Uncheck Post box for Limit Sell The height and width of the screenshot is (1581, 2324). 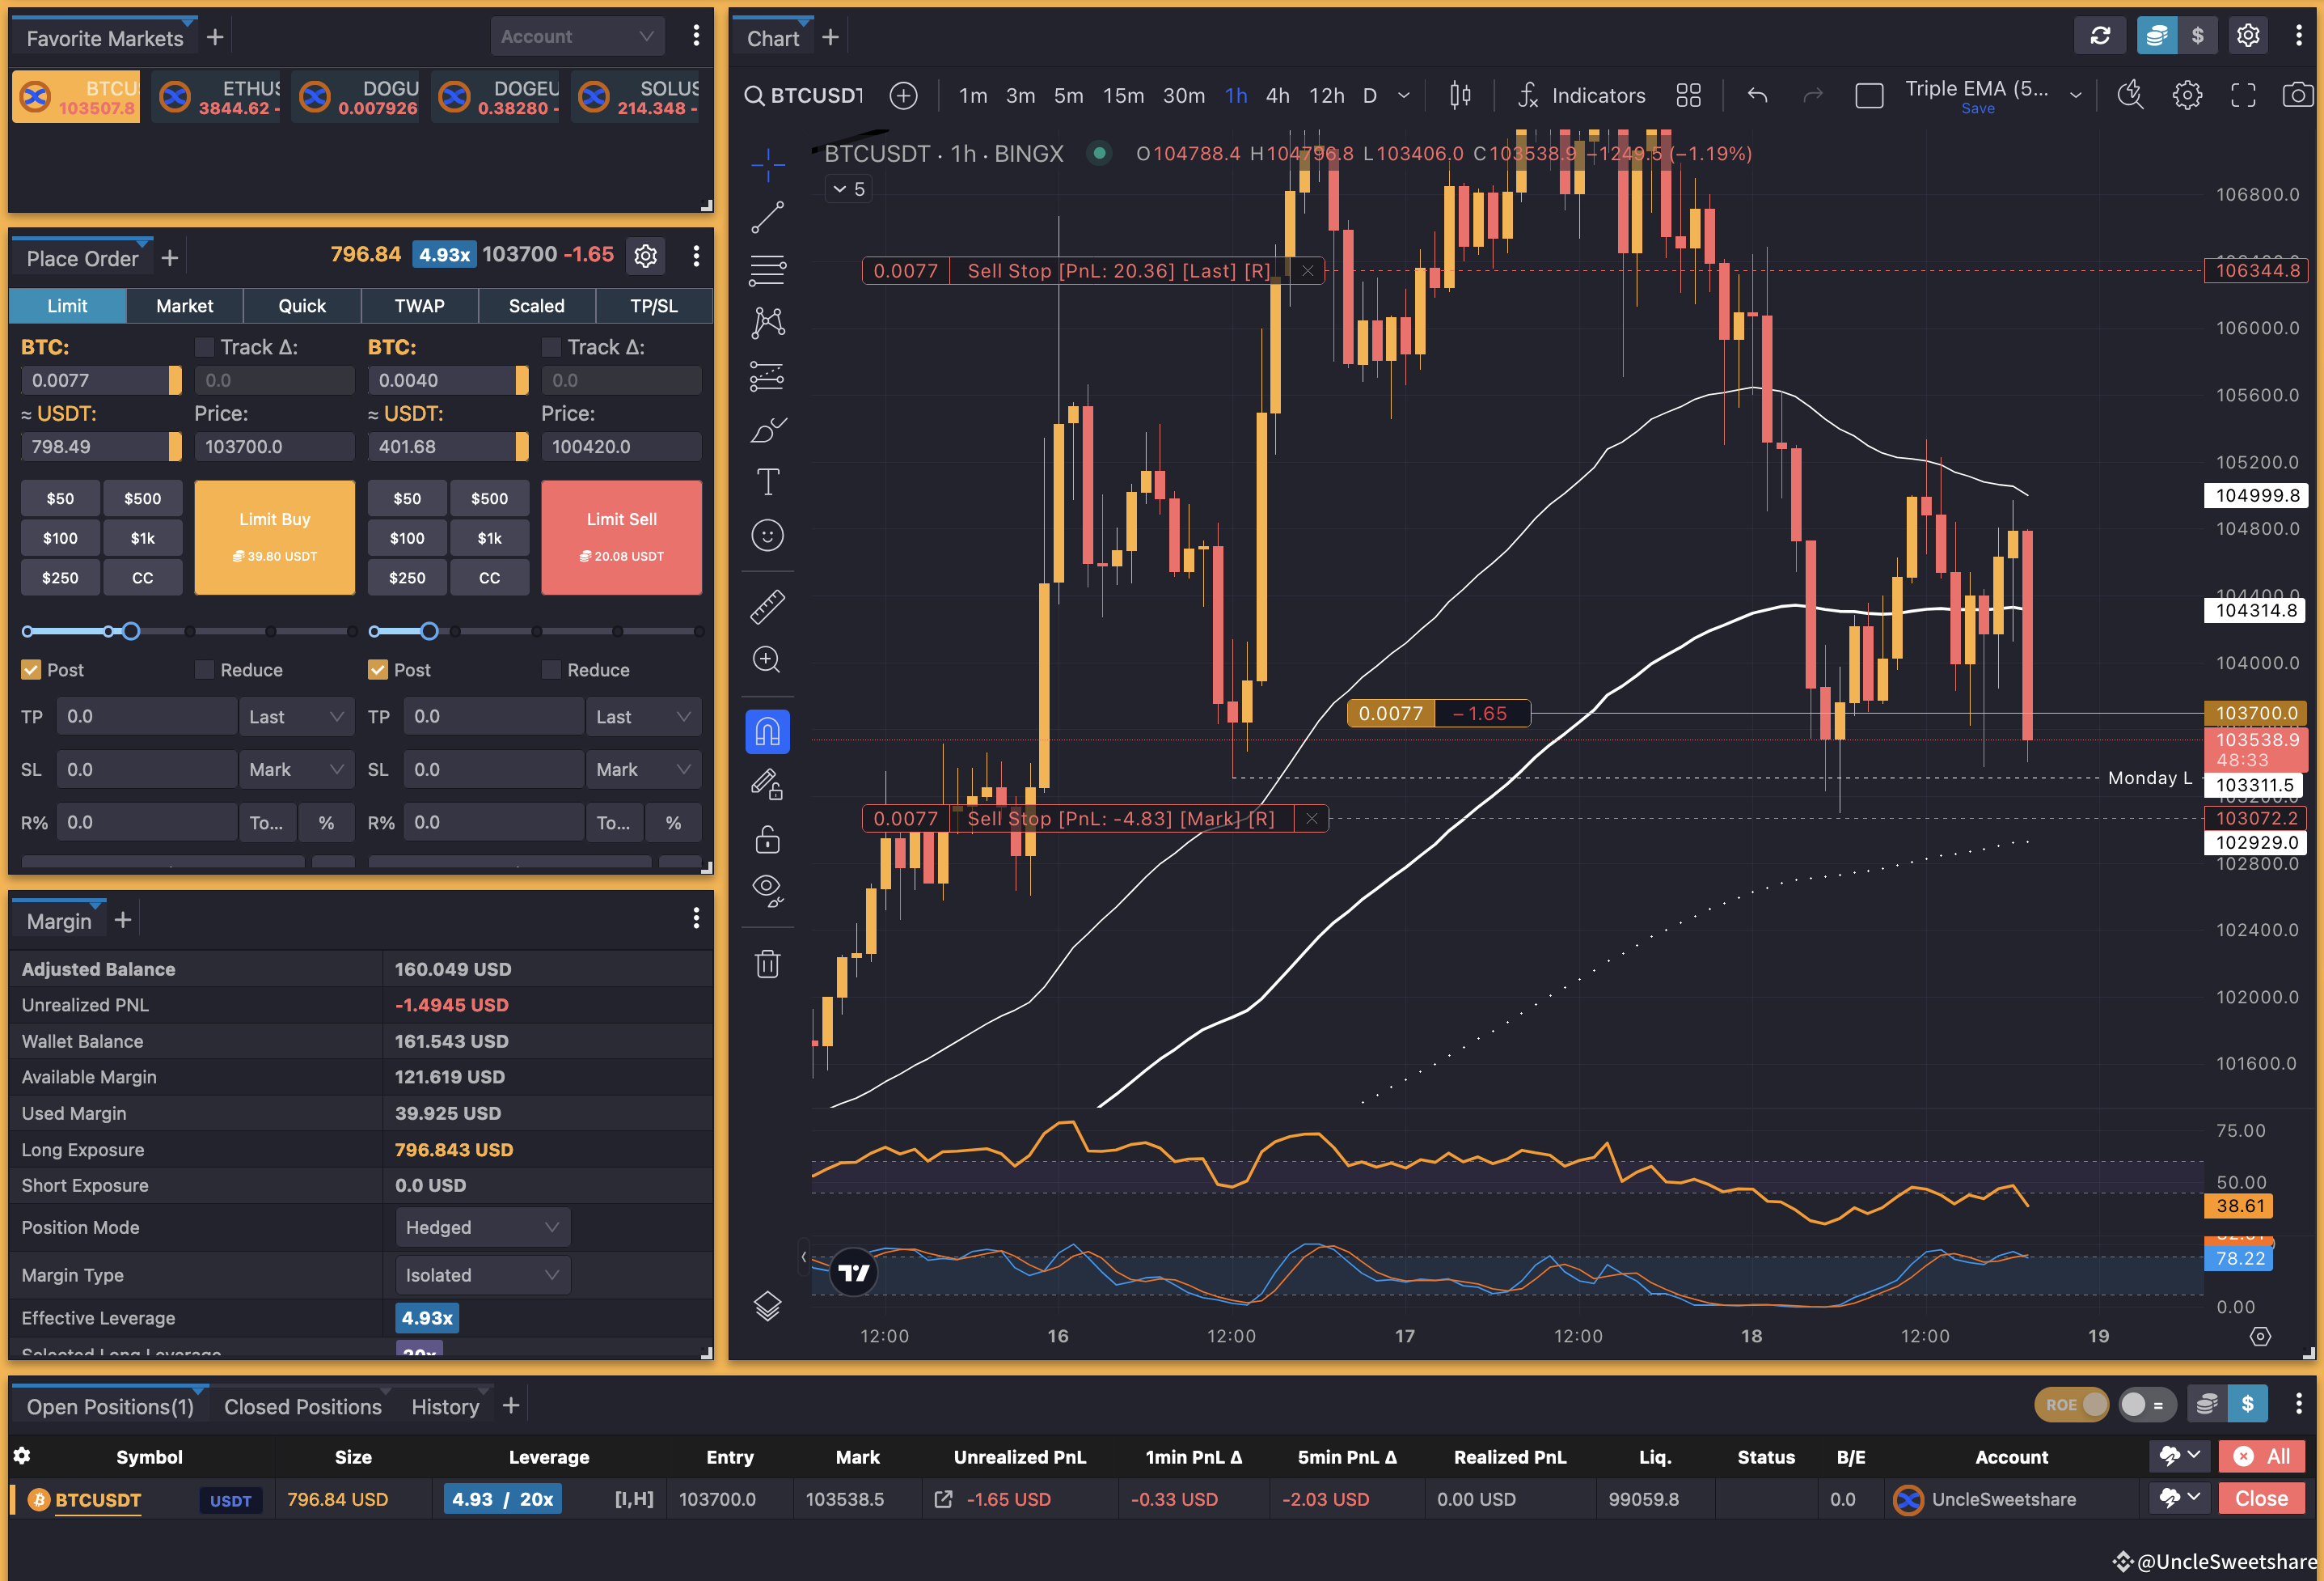(x=378, y=669)
